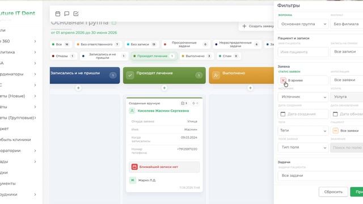
Task: Click the task counter icon showing 3 on the card
Action: (184, 103)
